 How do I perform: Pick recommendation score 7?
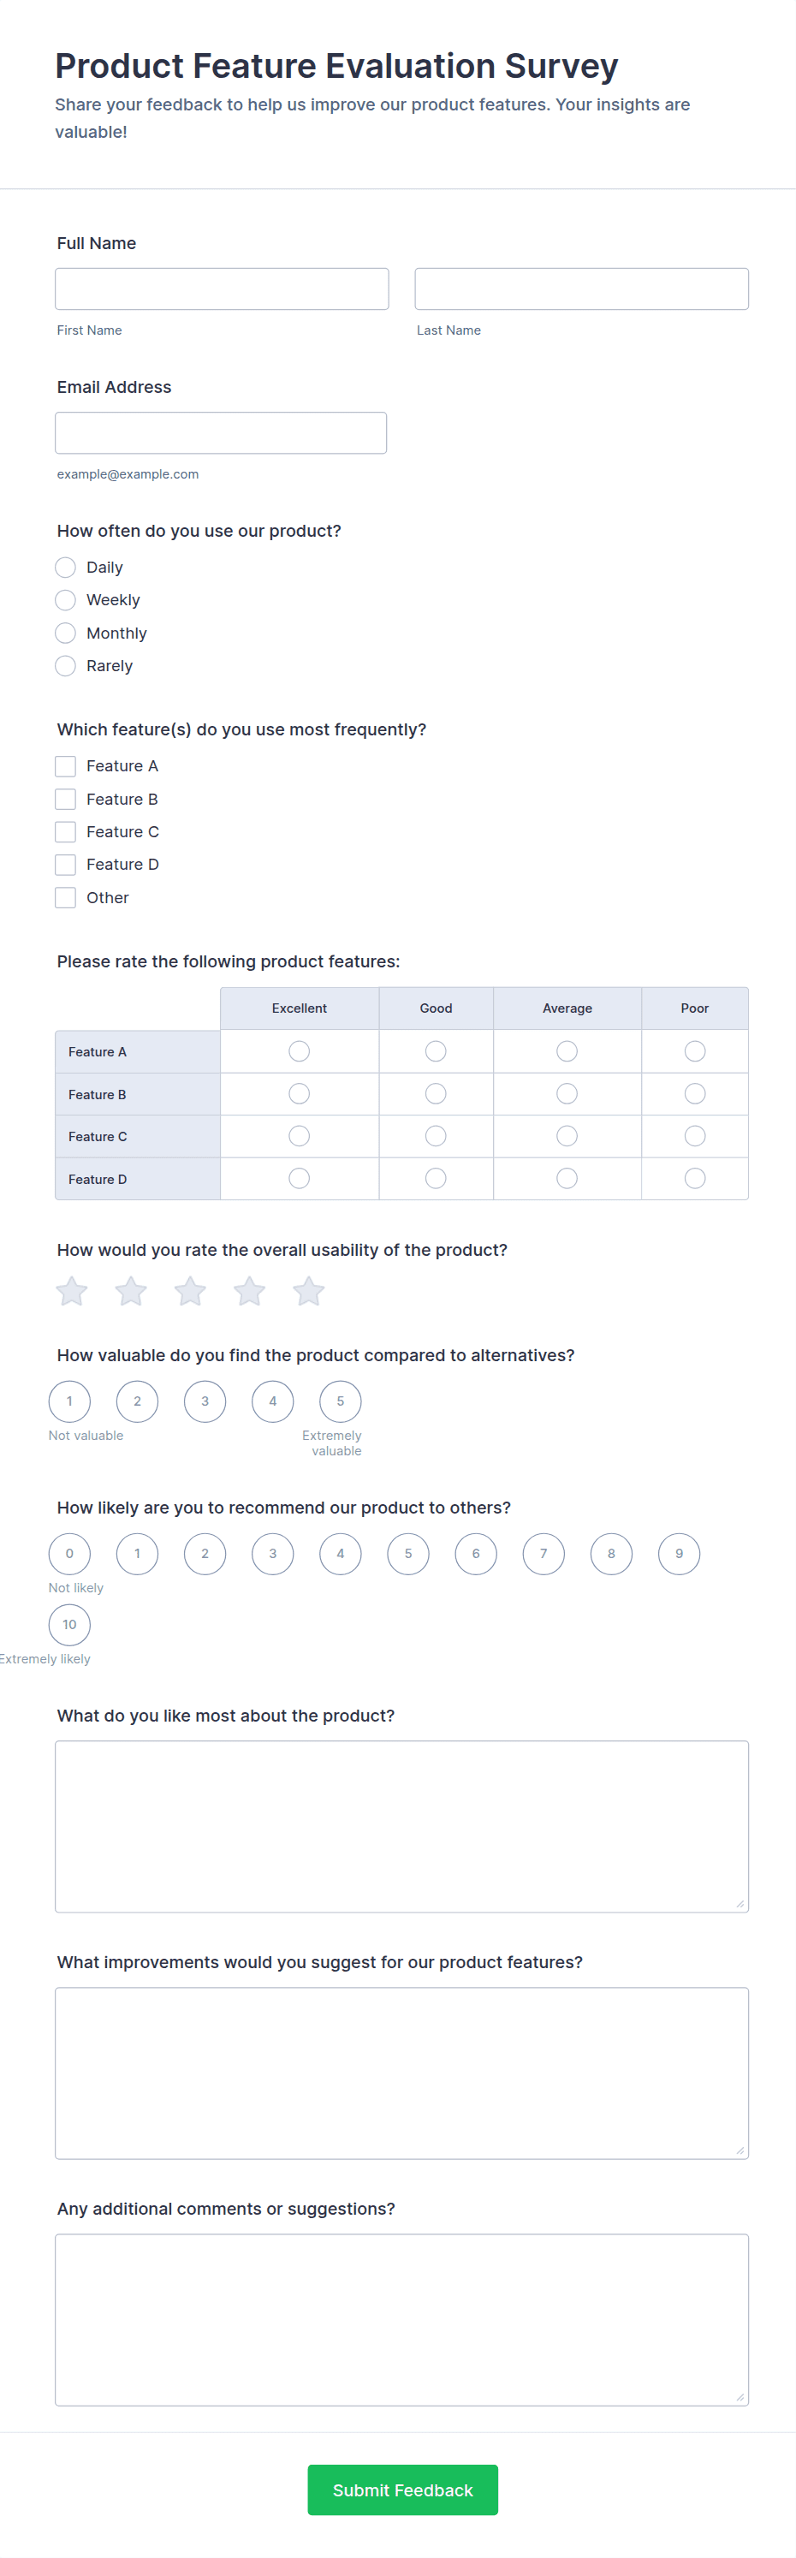(544, 1553)
